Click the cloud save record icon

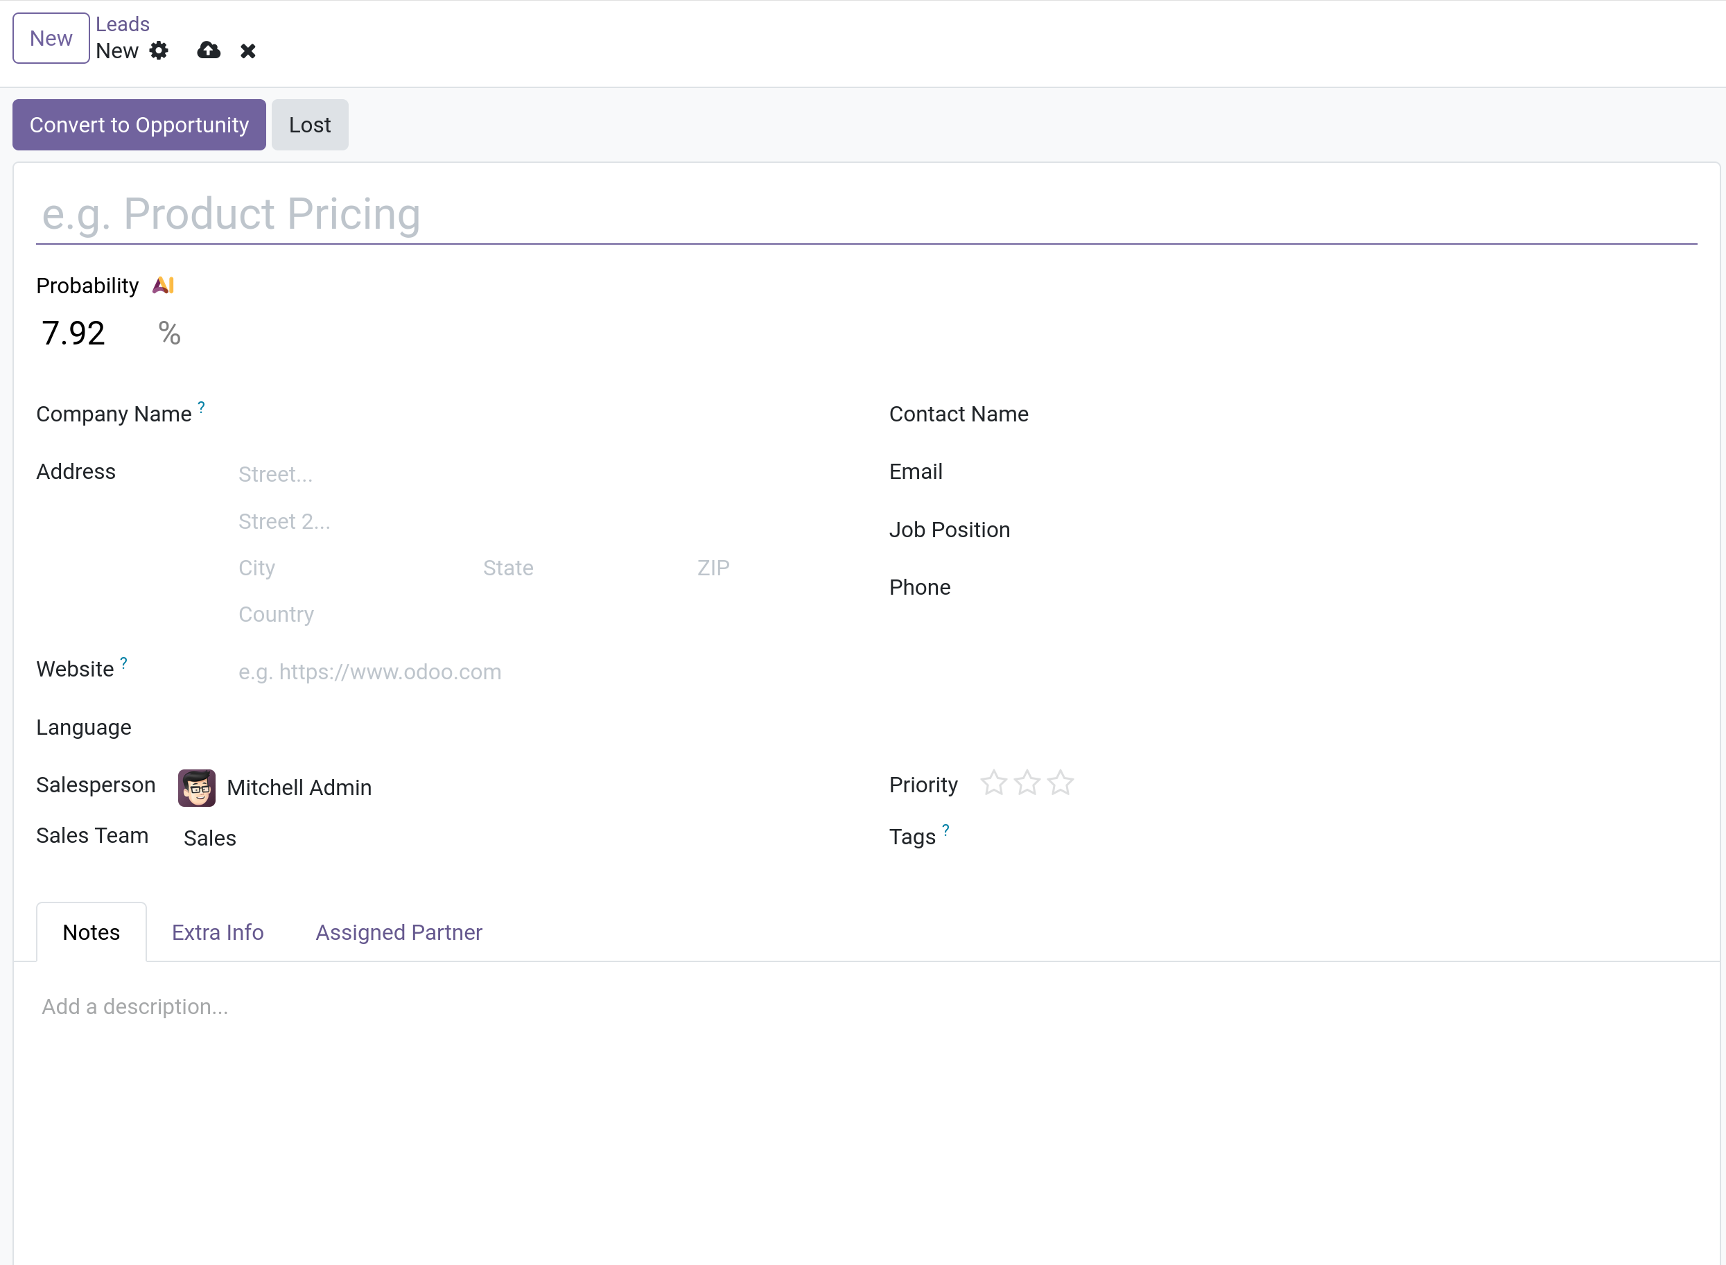[208, 51]
